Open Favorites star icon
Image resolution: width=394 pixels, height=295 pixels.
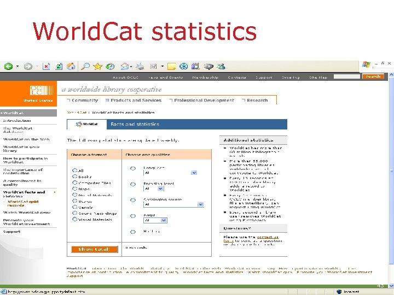(x=97, y=67)
